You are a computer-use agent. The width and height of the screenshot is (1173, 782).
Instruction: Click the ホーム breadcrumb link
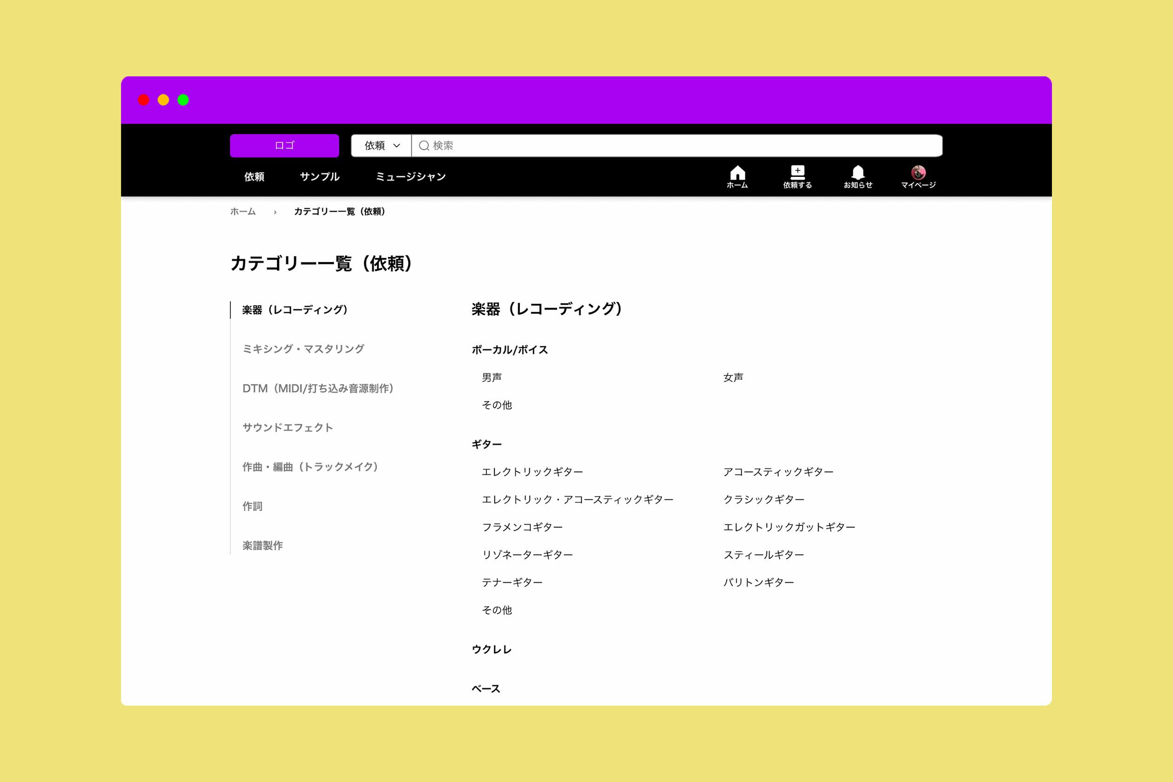pos(243,211)
